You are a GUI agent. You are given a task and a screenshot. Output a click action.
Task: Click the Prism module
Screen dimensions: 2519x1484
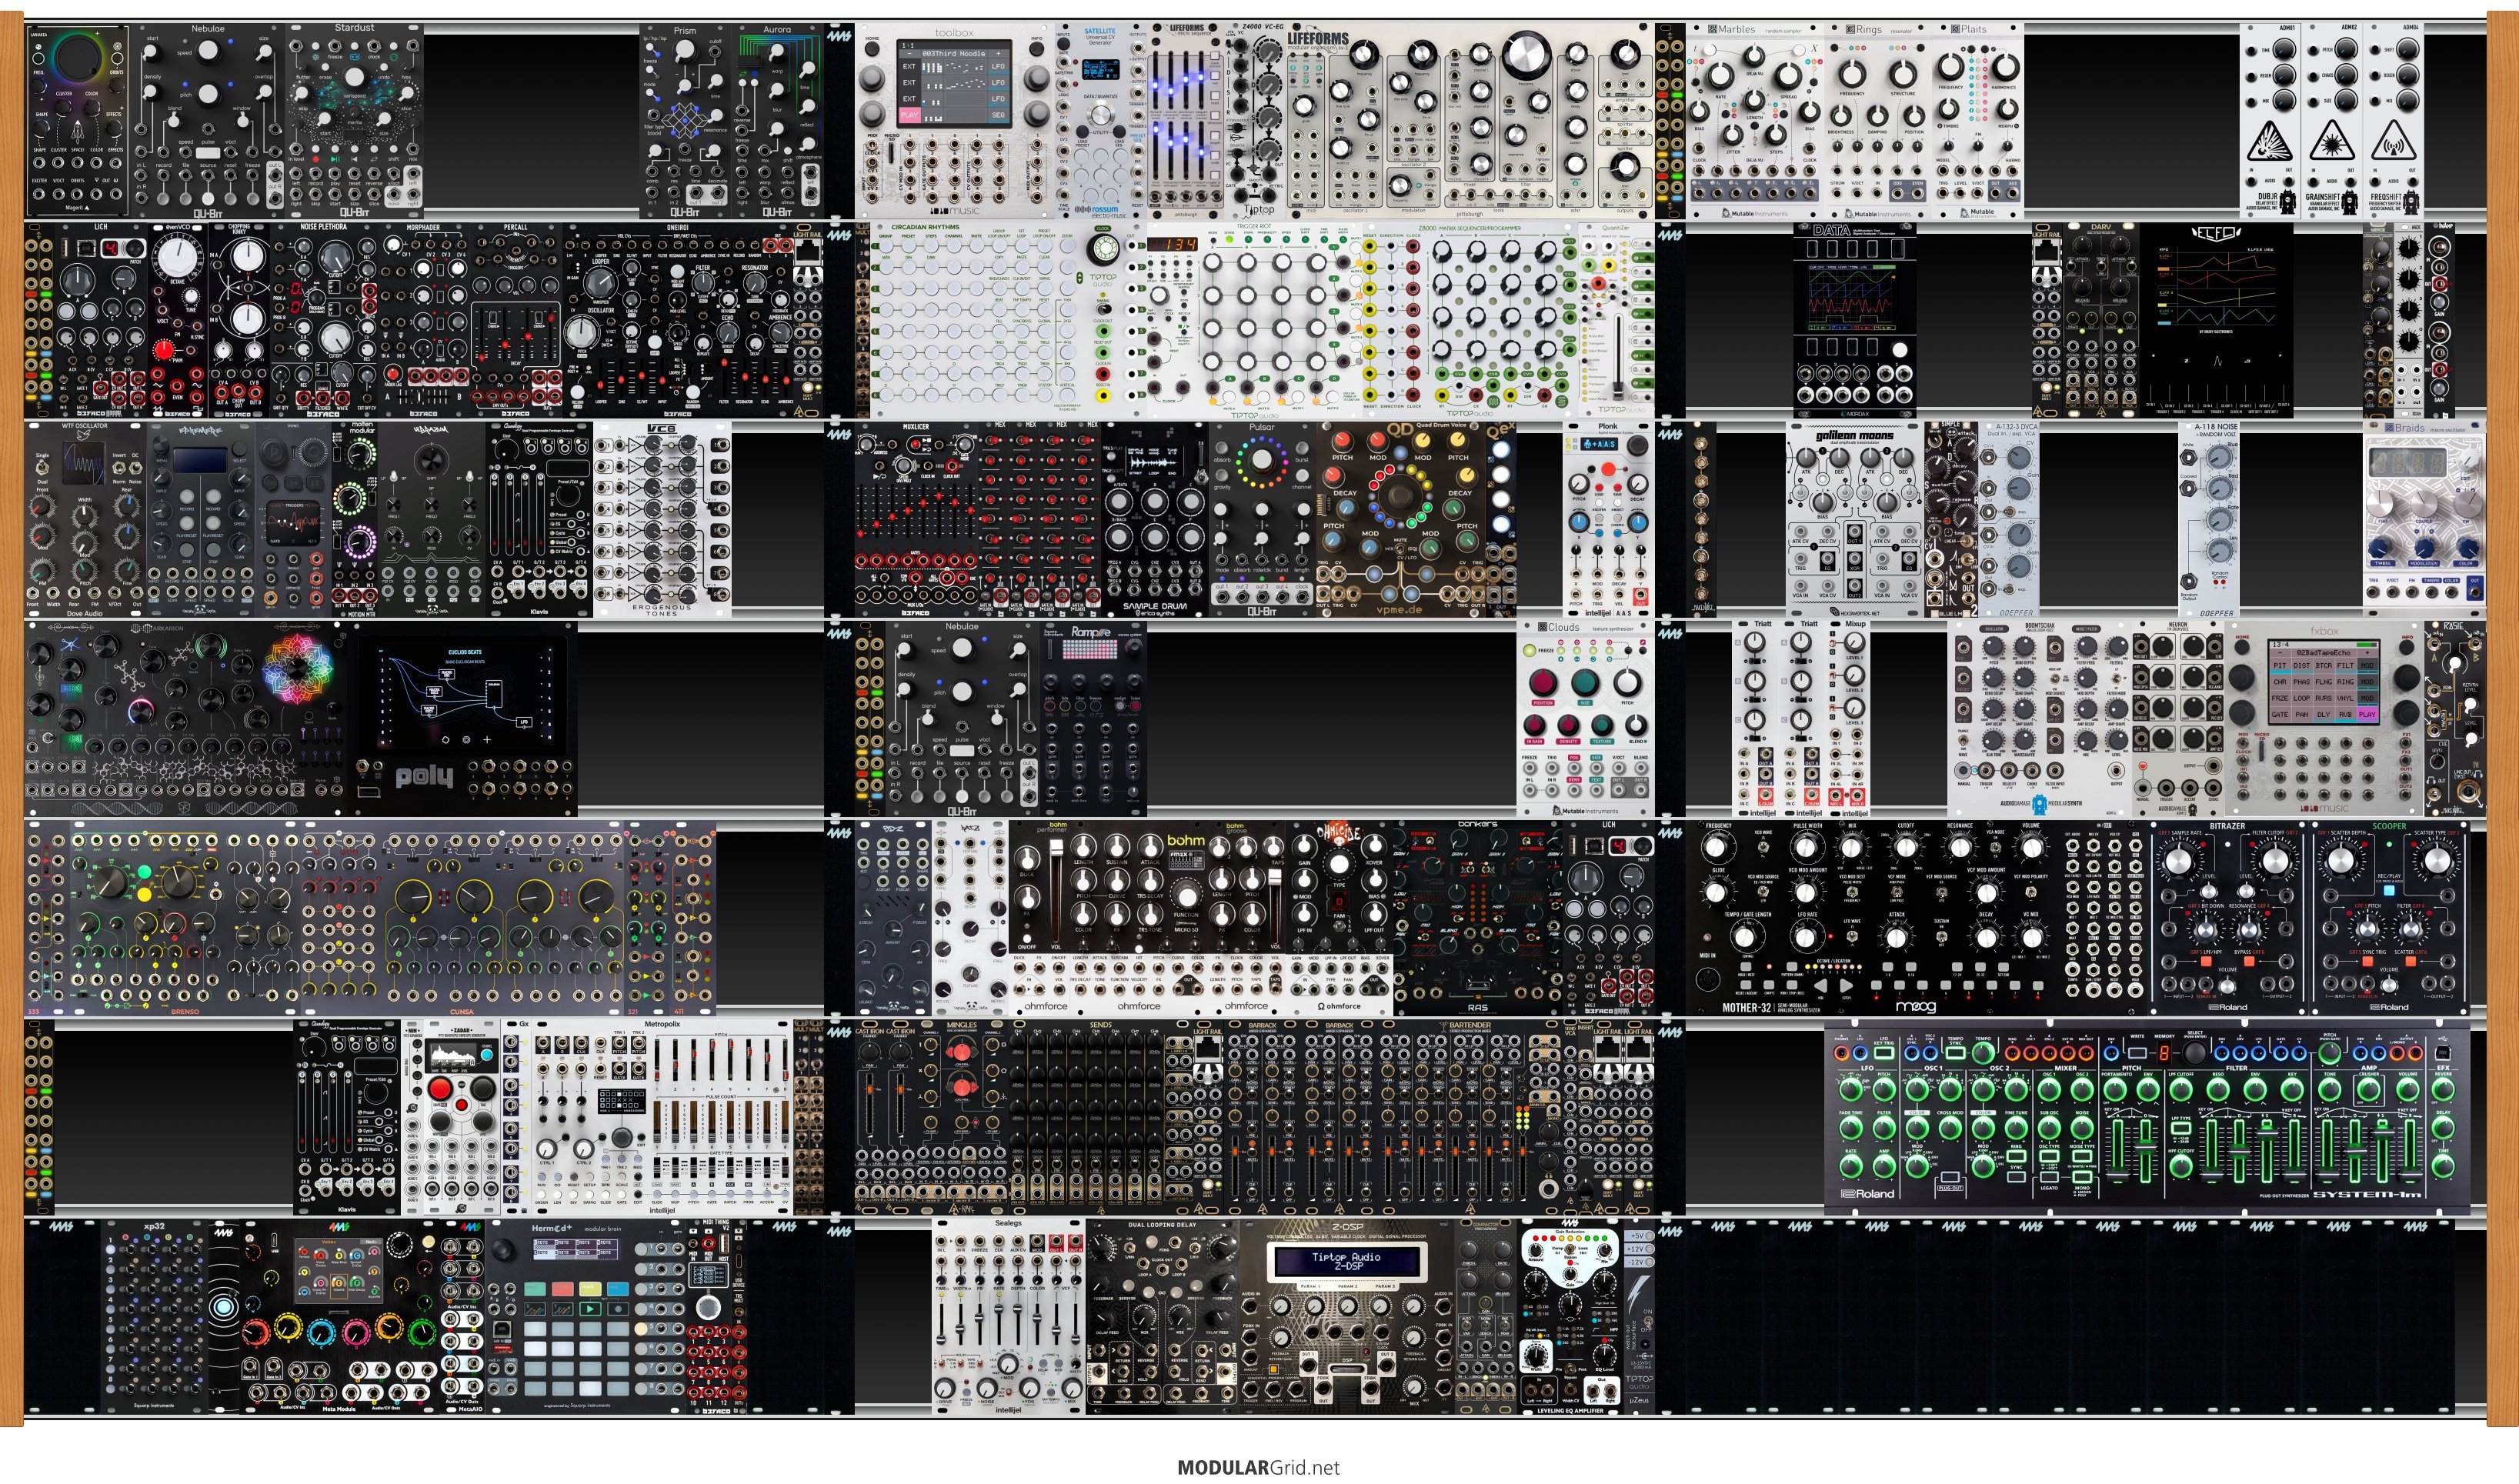click(x=685, y=120)
